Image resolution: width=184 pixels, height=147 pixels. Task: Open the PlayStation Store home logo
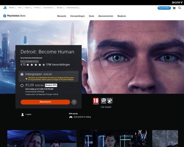(14, 16)
